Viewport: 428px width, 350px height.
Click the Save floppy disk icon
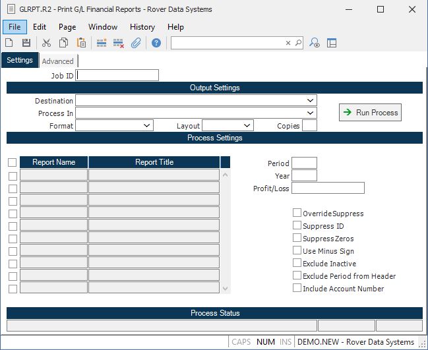coord(26,43)
